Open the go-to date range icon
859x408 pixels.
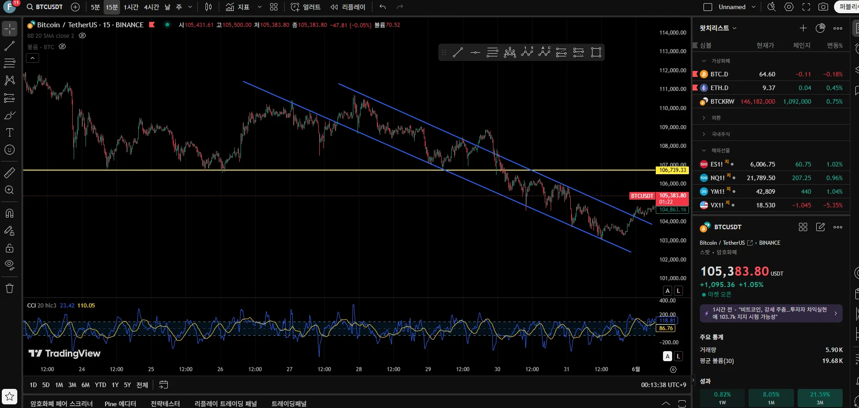[x=164, y=385]
